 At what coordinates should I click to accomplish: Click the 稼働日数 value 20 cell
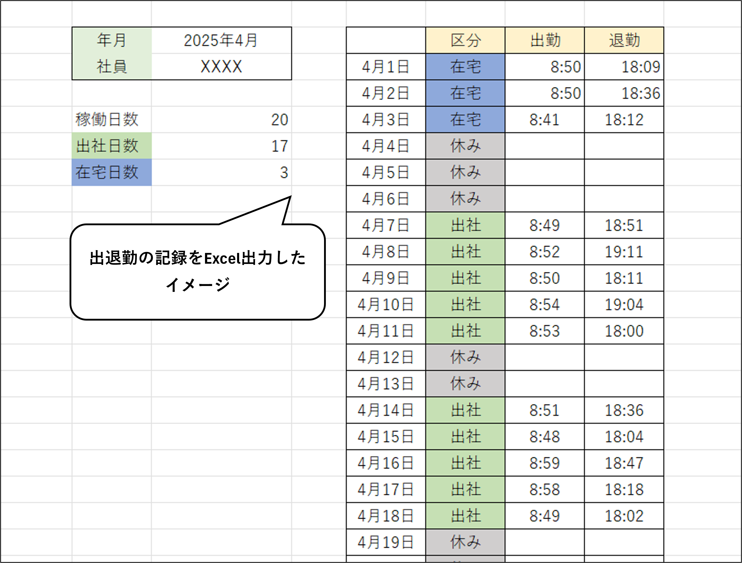pos(221,120)
